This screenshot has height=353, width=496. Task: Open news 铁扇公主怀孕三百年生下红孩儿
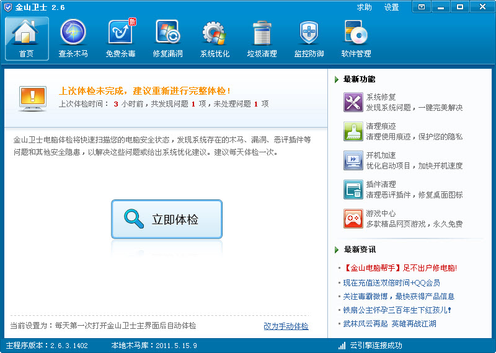pos(397,310)
